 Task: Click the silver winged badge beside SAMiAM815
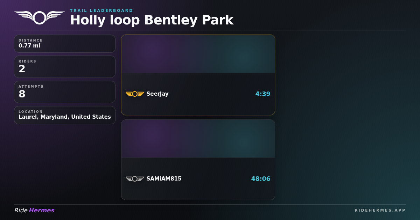tap(135, 179)
